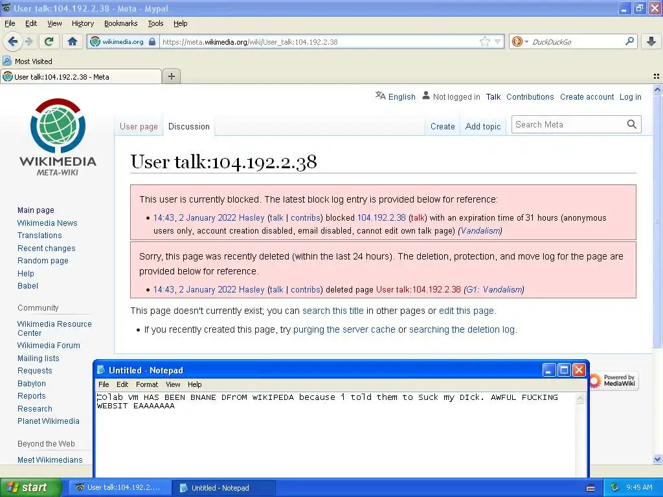Viewport: 663px width, 497px height.
Task: Open the browser File menu
Action: (10, 23)
